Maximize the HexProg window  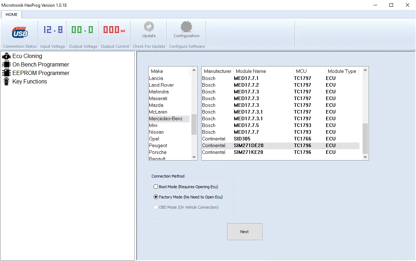coord(391,5)
